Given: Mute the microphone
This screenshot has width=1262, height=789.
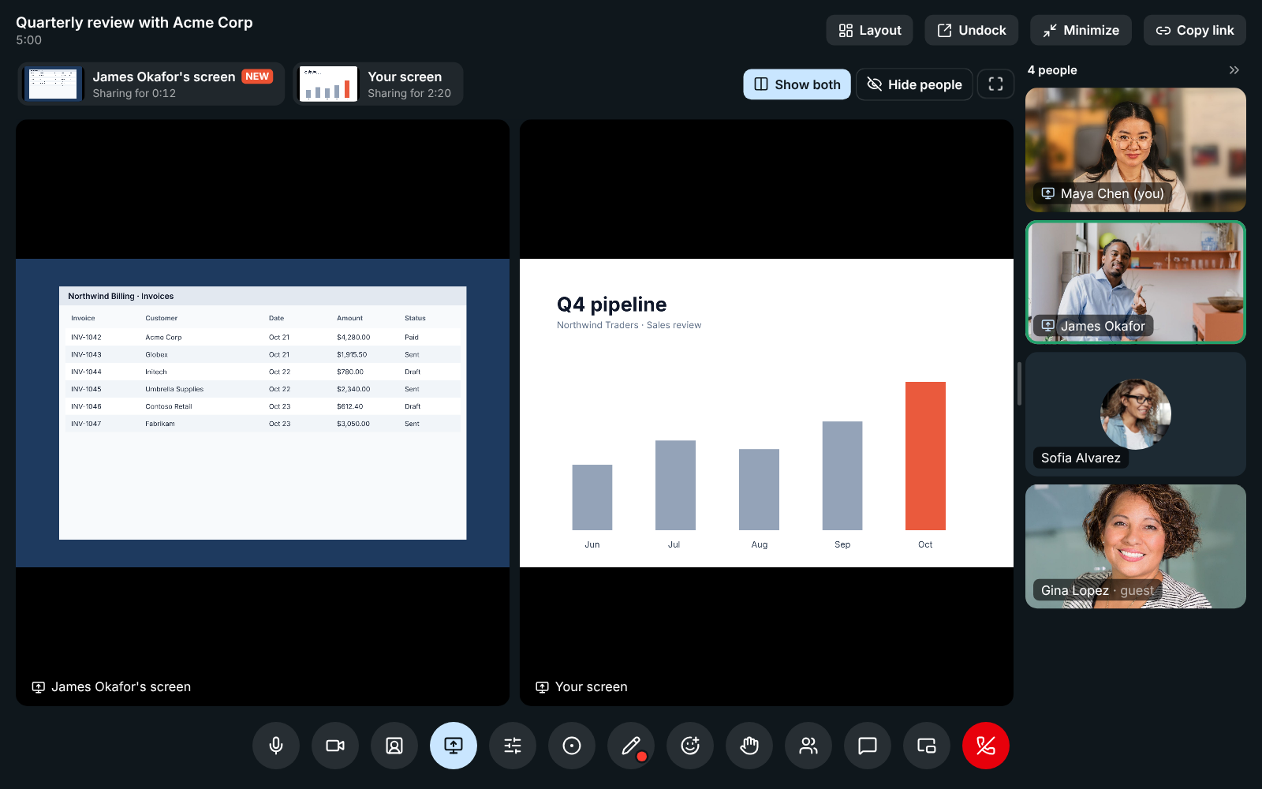Looking at the screenshot, I should coord(276,746).
